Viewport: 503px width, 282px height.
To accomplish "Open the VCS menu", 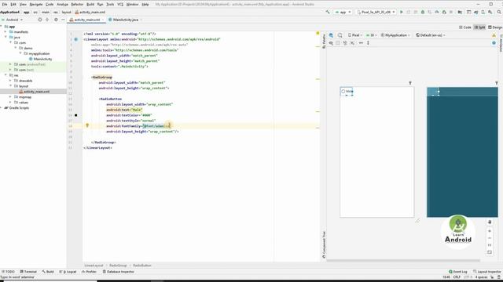I will [120, 5].
